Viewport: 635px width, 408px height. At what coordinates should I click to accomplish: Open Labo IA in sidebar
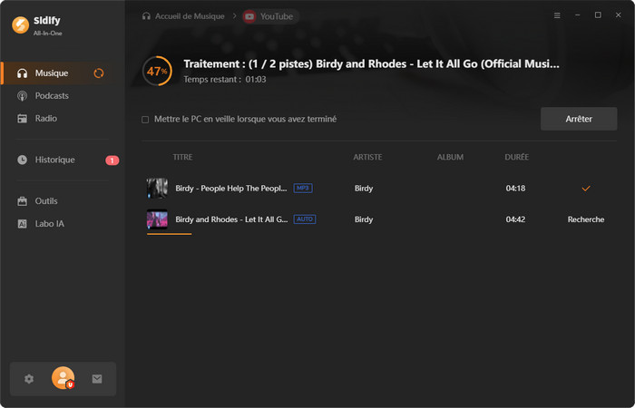tap(49, 224)
